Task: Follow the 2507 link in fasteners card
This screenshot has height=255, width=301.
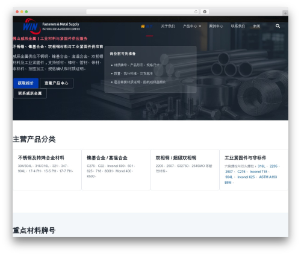Action: point(229,172)
